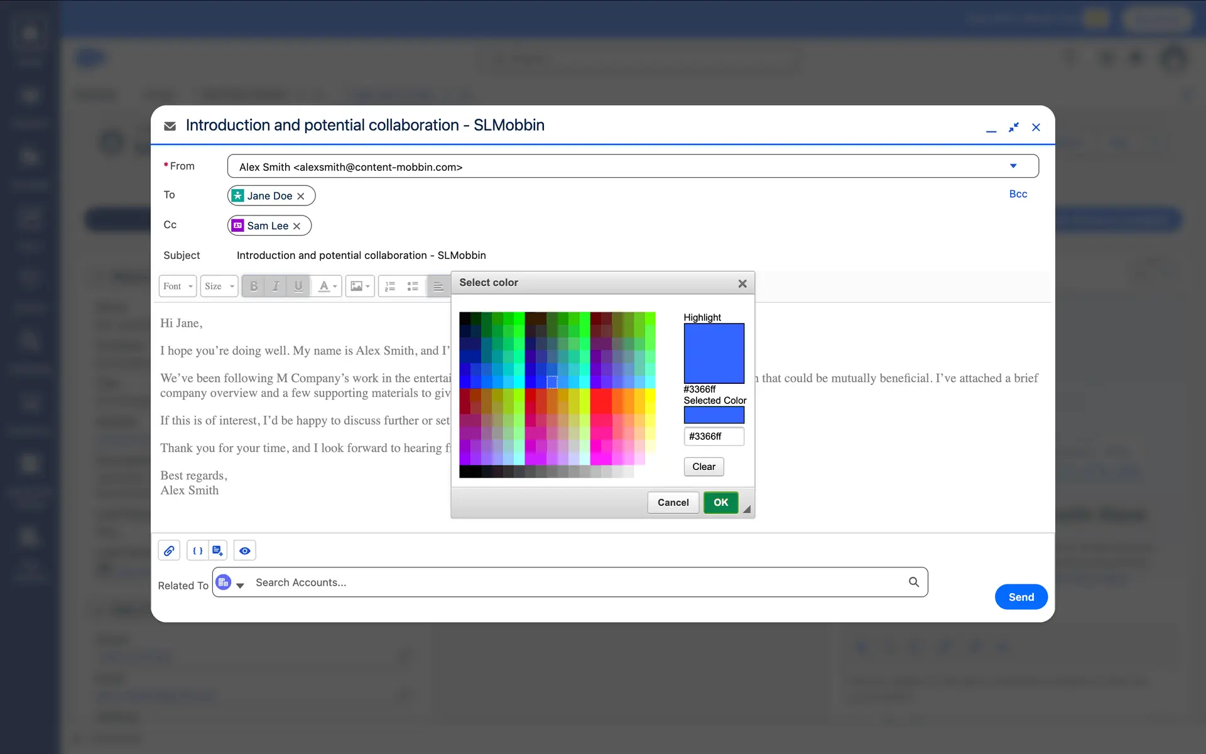The height and width of the screenshot is (754, 1206).
Task: Click the attach file paperclip icon
Action: point(169,550)
